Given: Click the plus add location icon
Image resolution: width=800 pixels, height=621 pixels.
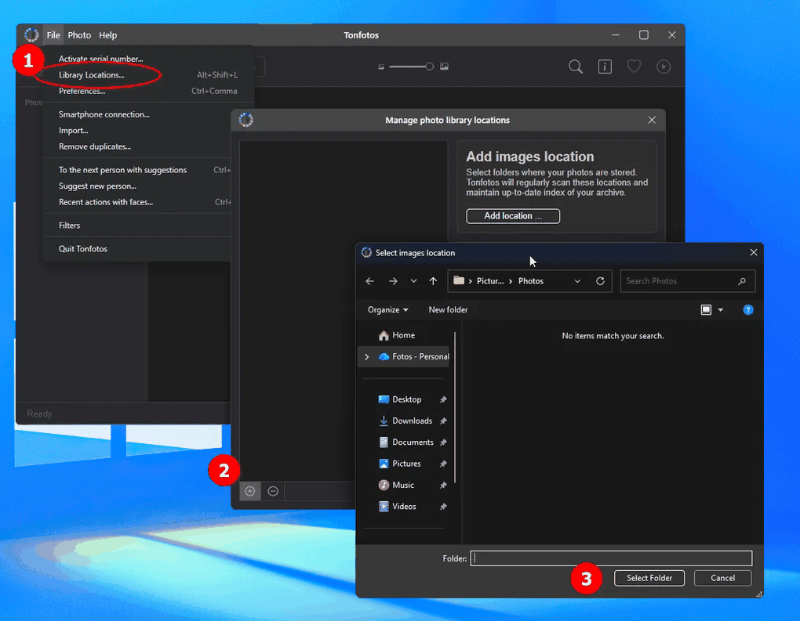Looking at the screenshot, I should (250, 491).
